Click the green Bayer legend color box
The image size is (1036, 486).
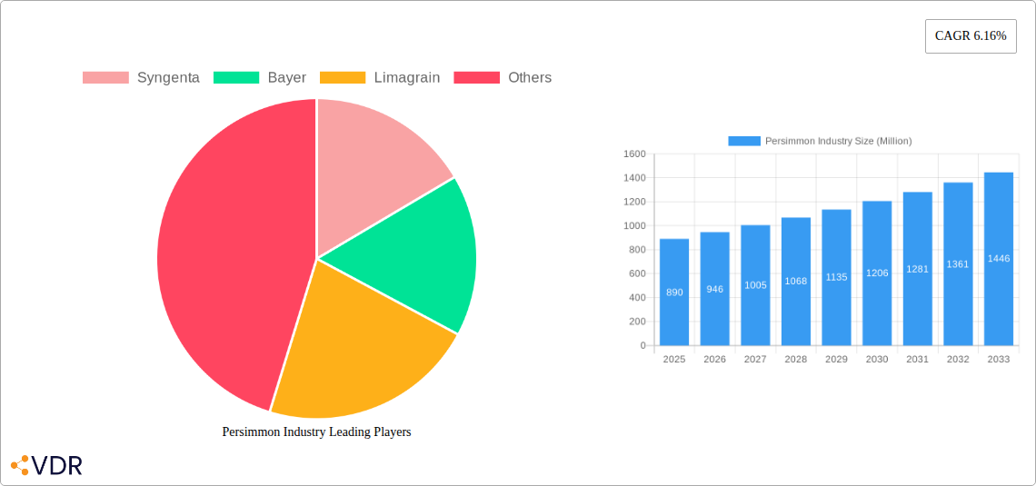click(236, 78)
